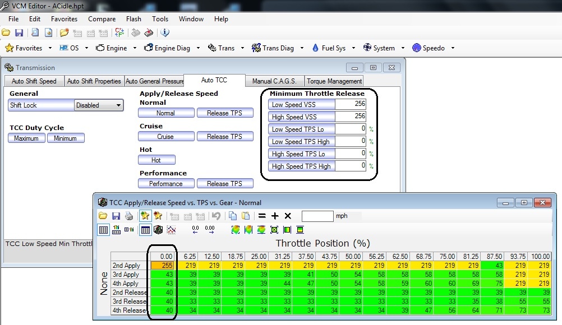Image resolution: width=562 pixels, height=325 pixels.
Task: Click the Fuel Sys toolbar button
Action: (x=329, y=48)
